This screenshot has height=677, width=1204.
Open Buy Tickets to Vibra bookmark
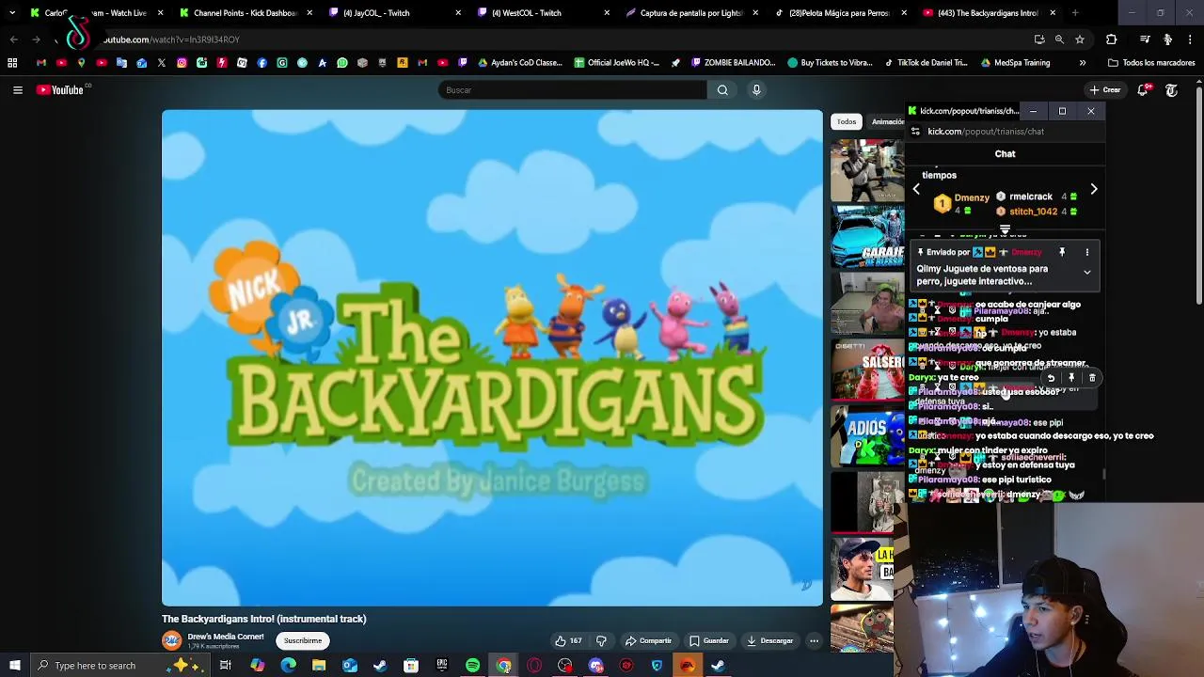point(831,63)
